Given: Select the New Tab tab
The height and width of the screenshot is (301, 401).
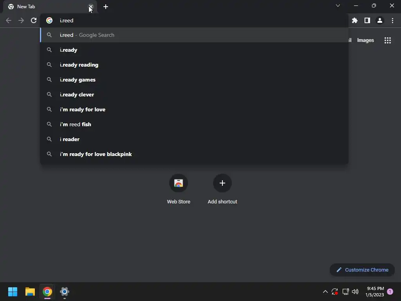Looking at the screenshot, I should [50, 7].
